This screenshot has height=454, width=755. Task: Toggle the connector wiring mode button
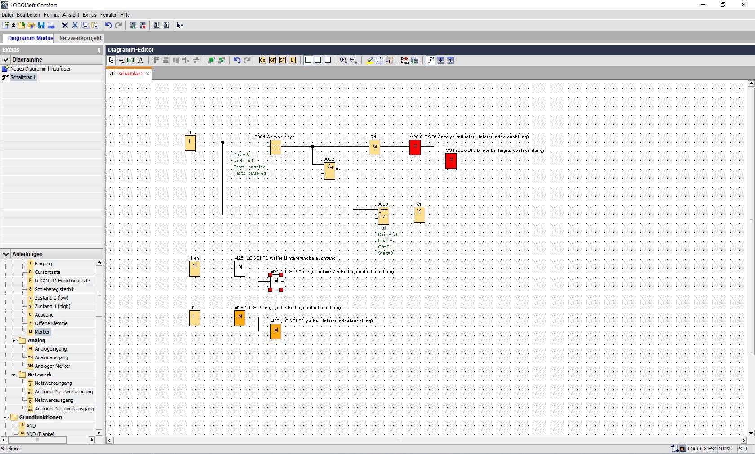431,60
